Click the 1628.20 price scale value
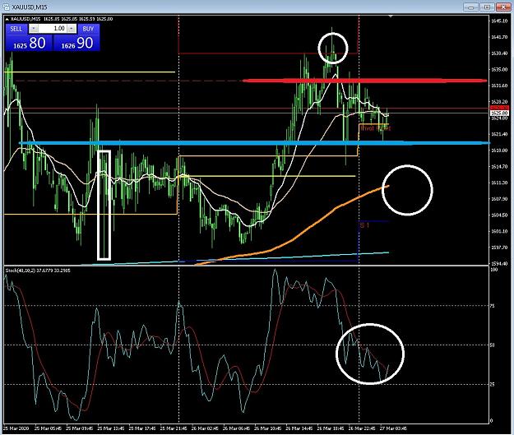514x435 pixels. 499,102
